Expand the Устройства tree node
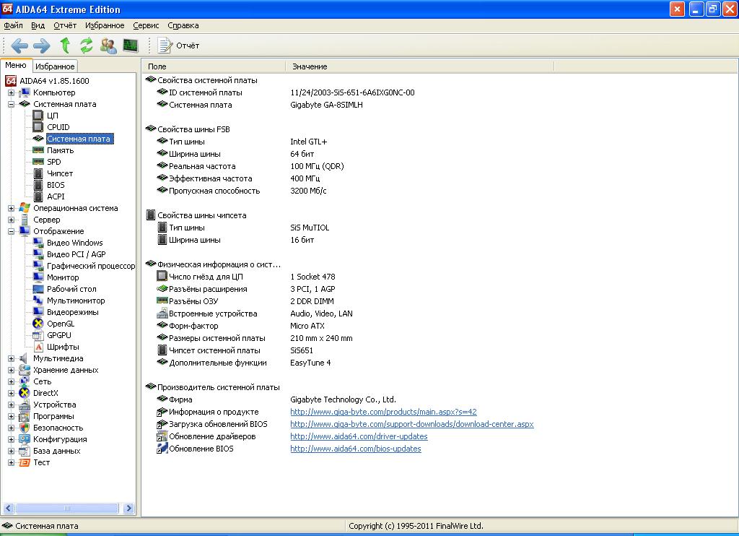 click(x=11, y=405)
